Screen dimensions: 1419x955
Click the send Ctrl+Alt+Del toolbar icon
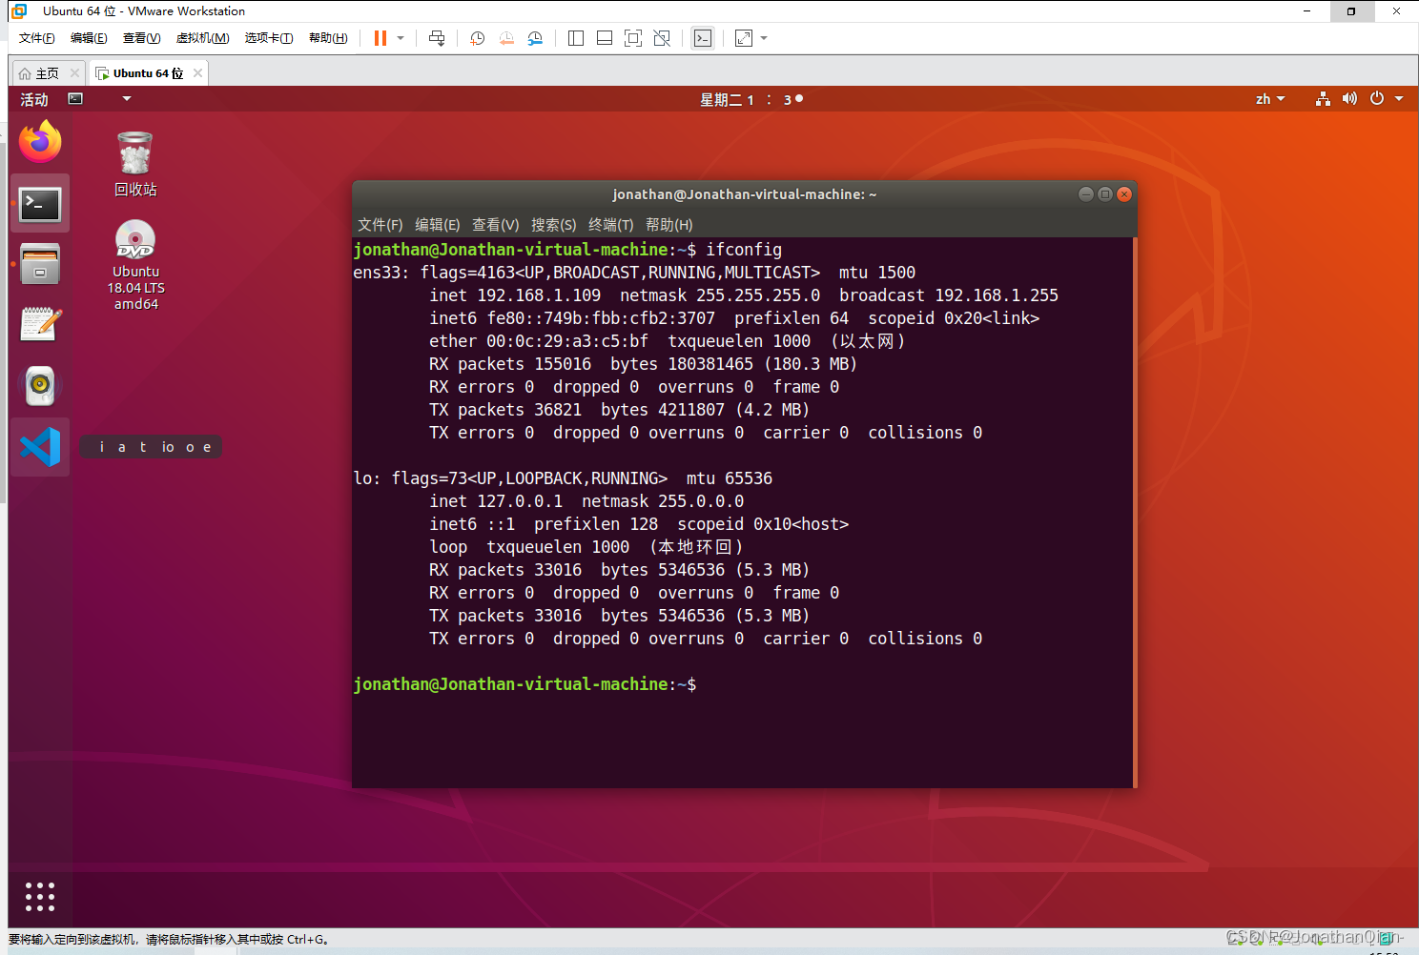pos(437,38)
